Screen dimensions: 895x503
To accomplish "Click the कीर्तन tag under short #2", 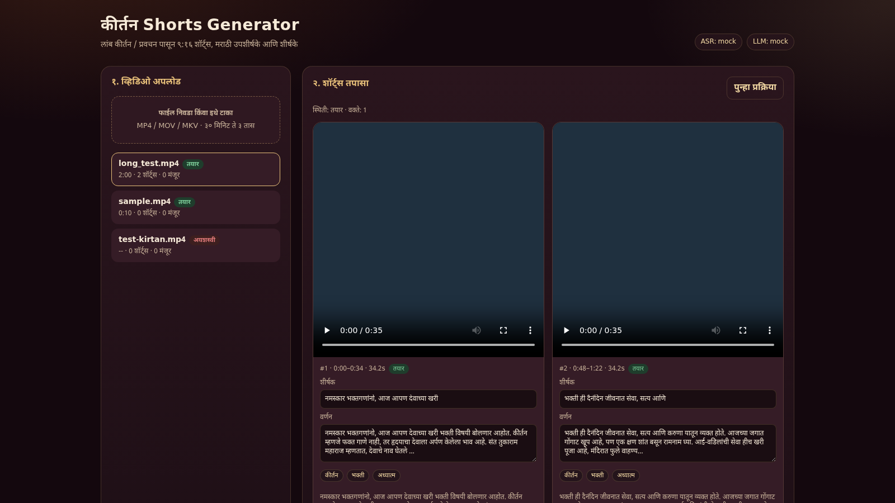I will (x=571, y=476).
